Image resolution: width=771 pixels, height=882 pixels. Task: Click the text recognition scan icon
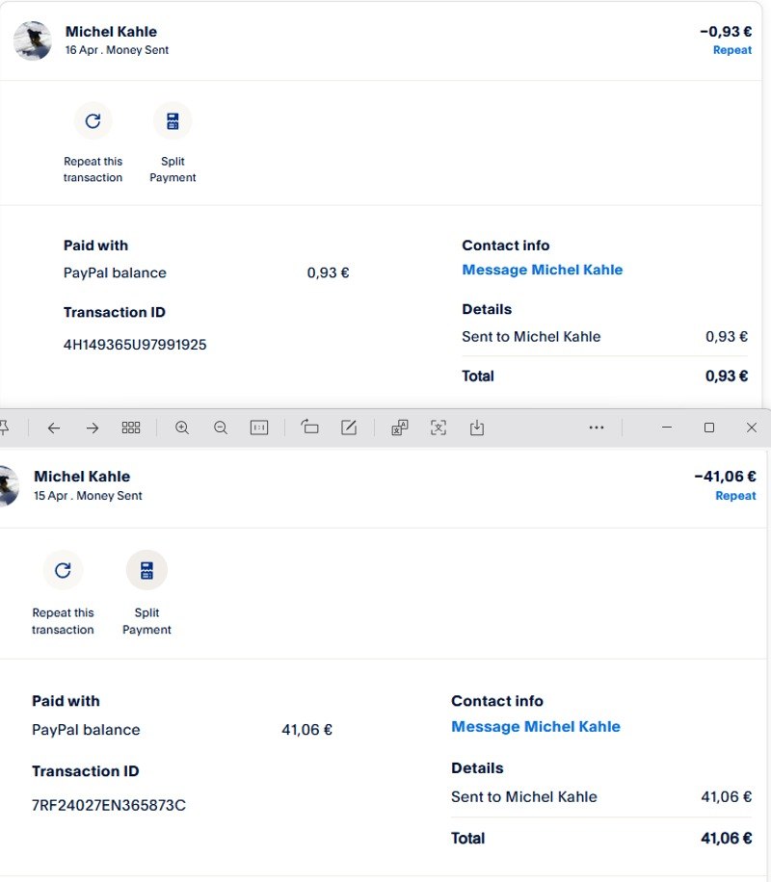439,428
